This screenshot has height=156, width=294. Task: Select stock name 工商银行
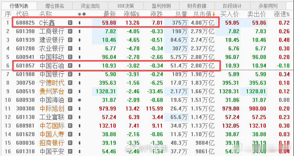[x=52, y=31]
